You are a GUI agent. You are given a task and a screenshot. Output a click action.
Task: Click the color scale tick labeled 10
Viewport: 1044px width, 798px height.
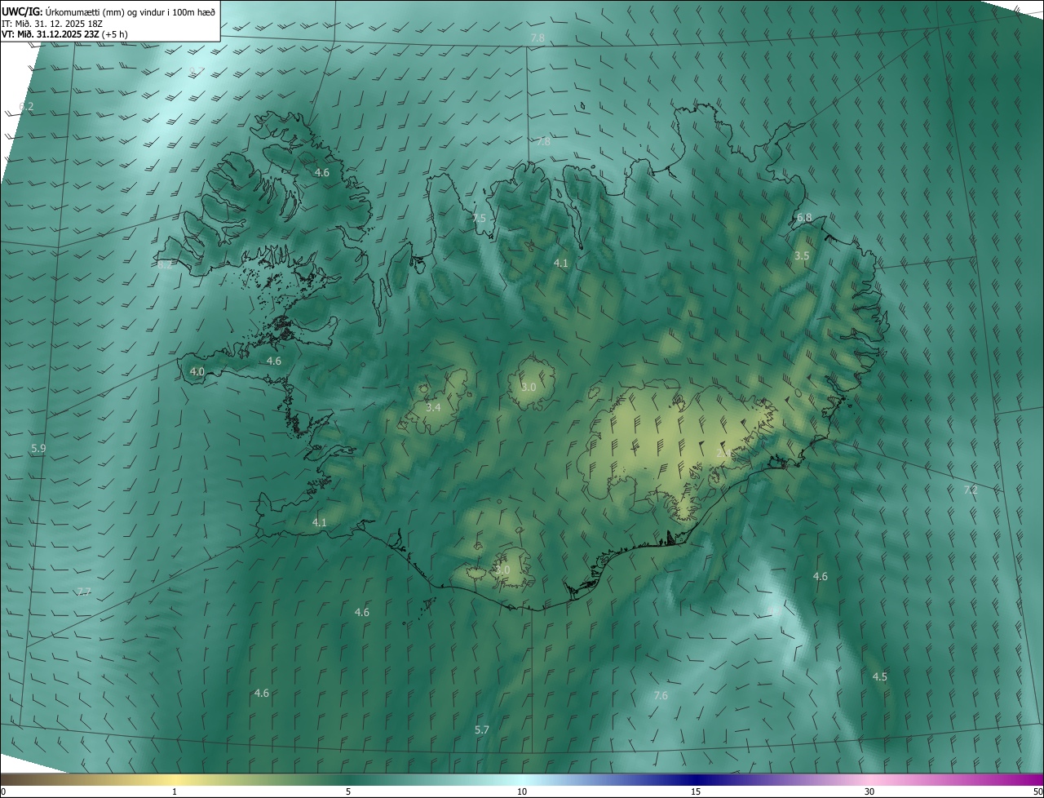(522, 791)
